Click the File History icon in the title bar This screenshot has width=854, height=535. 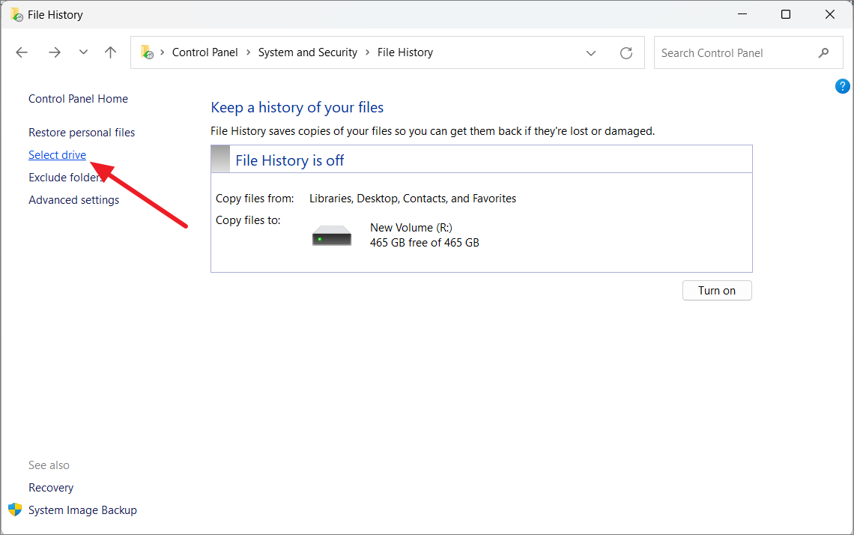[x=15, y=14]
